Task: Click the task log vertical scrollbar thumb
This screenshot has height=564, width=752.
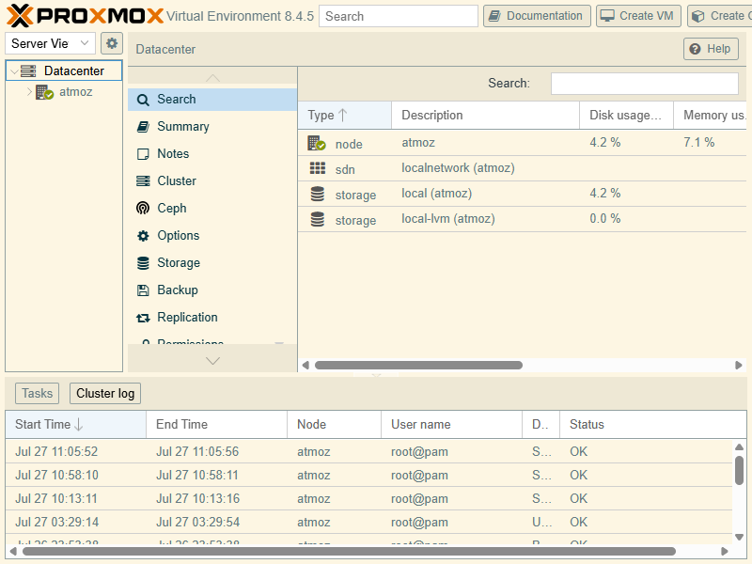Action: click(x=739, y=470)
